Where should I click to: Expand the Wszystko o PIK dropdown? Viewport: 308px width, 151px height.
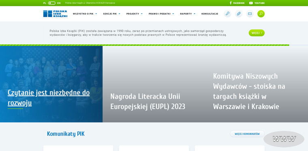point(85,14)
